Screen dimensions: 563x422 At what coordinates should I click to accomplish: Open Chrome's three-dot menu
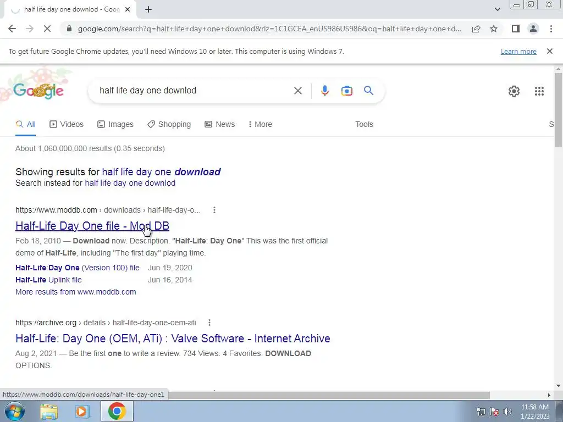point(551,29)
